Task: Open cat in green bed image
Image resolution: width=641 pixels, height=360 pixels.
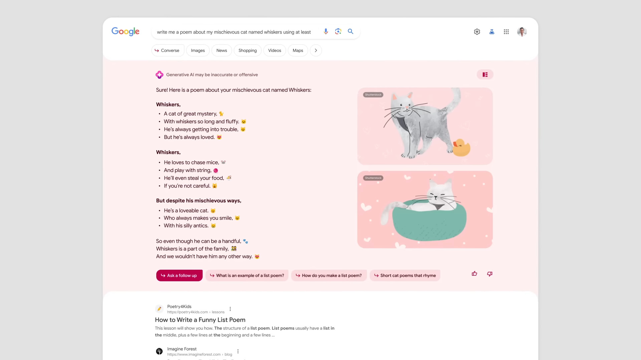Action: point(425,210)
